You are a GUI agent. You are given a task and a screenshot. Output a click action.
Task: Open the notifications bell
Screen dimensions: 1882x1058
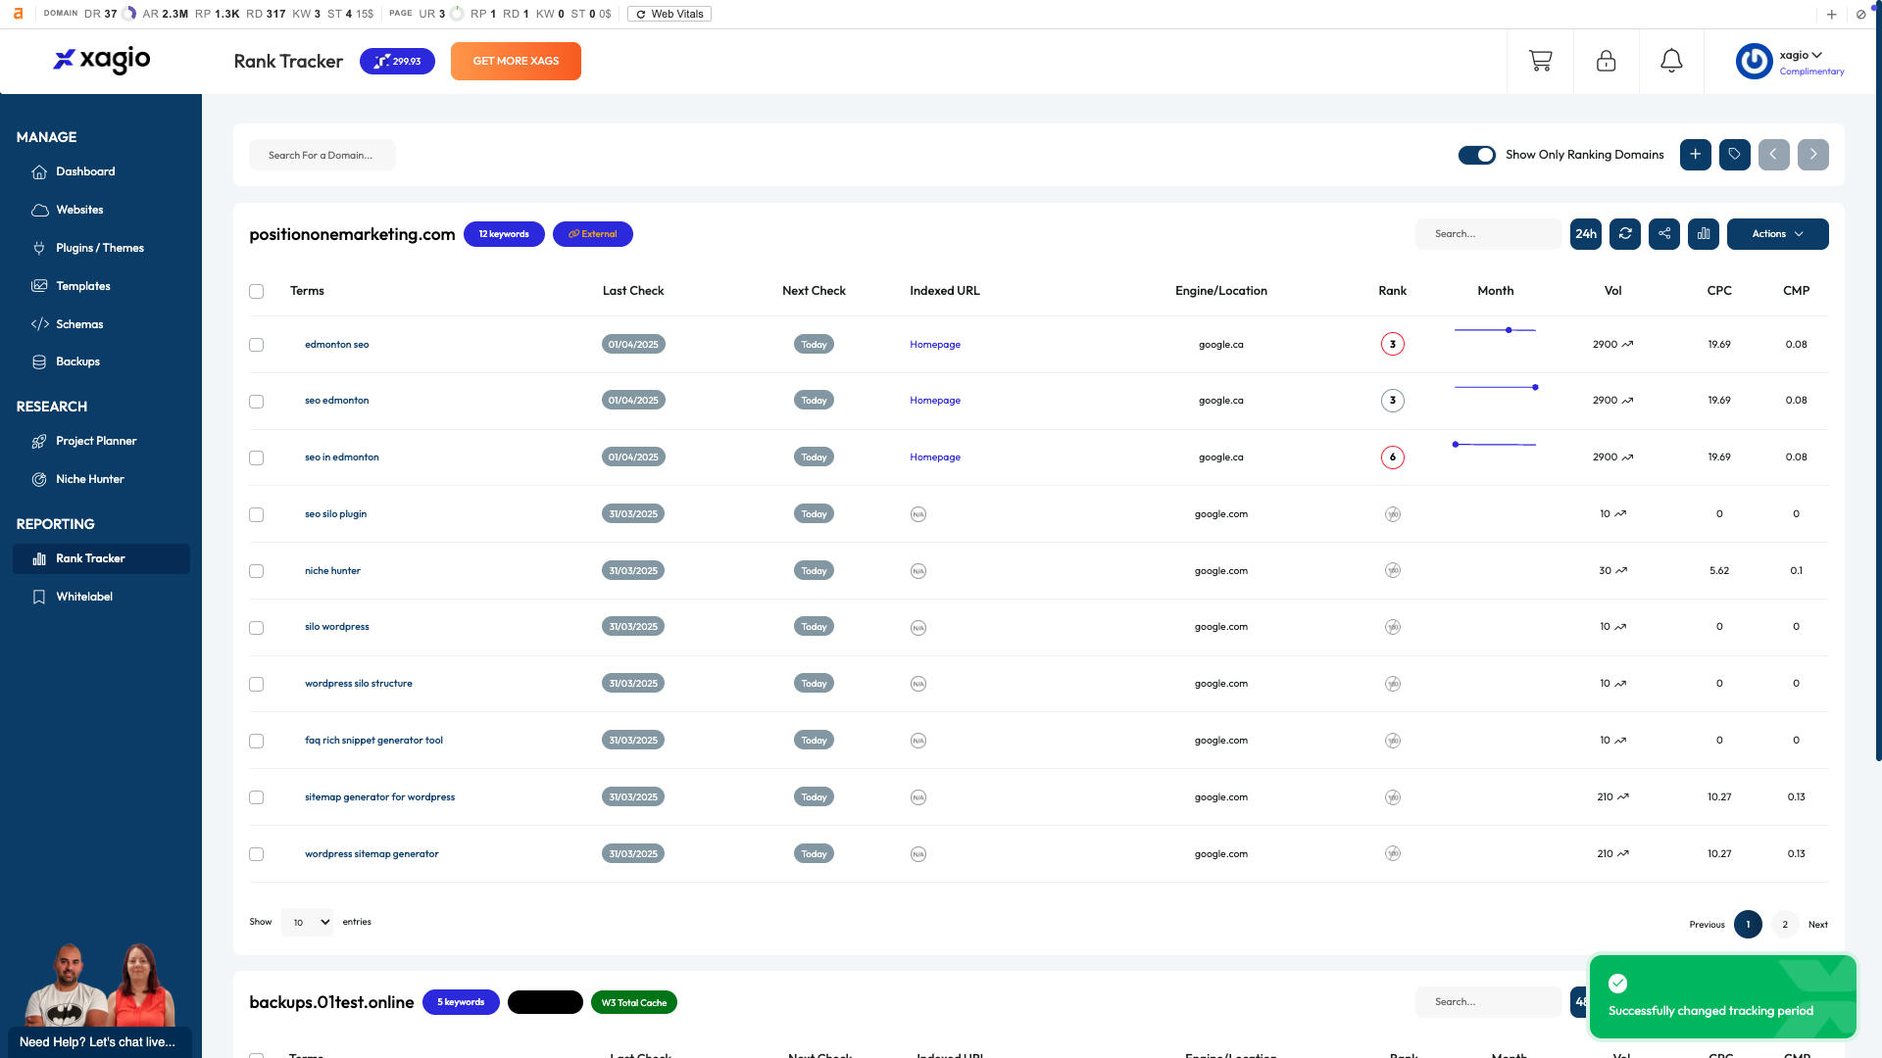(x=1671, y=61)
